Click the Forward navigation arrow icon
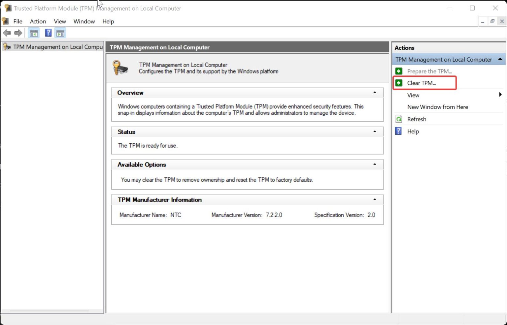Image resolution: width=507 pixels, height=325 pixels. [x=18, y=33]
